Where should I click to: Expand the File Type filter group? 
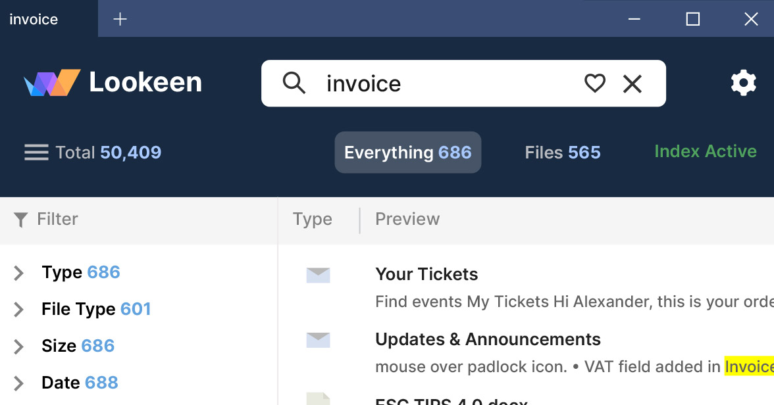point(19,310)
